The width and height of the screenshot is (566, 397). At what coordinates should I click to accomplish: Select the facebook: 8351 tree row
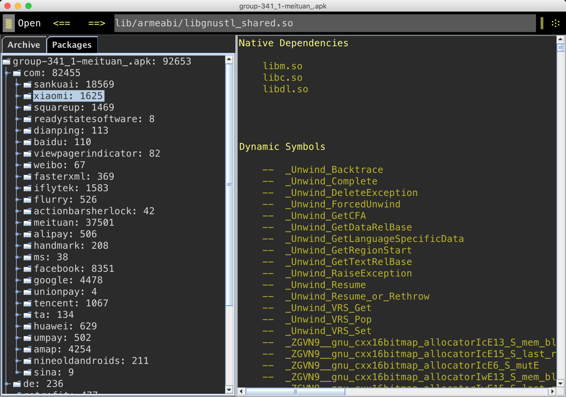tap(73, 269)
